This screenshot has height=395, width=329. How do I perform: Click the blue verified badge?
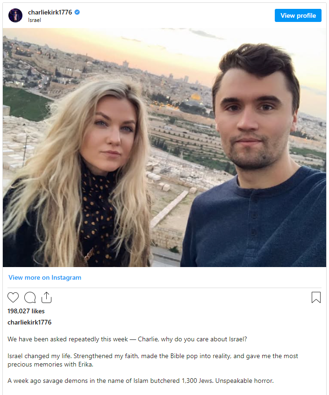(x=77, y=12)
